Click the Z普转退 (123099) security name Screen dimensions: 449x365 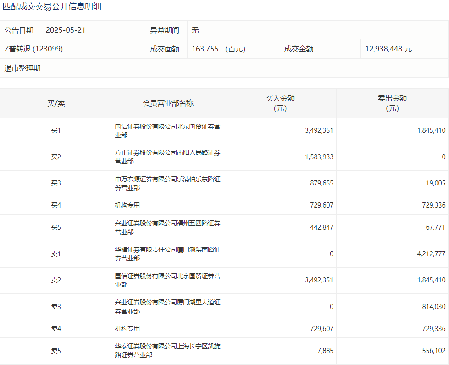(33, 49)
